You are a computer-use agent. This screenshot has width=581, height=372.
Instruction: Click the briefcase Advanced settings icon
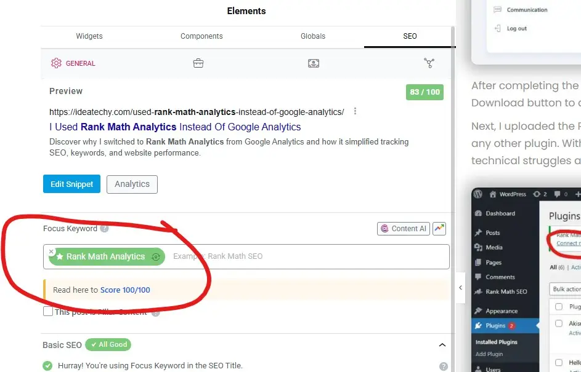coord(198,63)
